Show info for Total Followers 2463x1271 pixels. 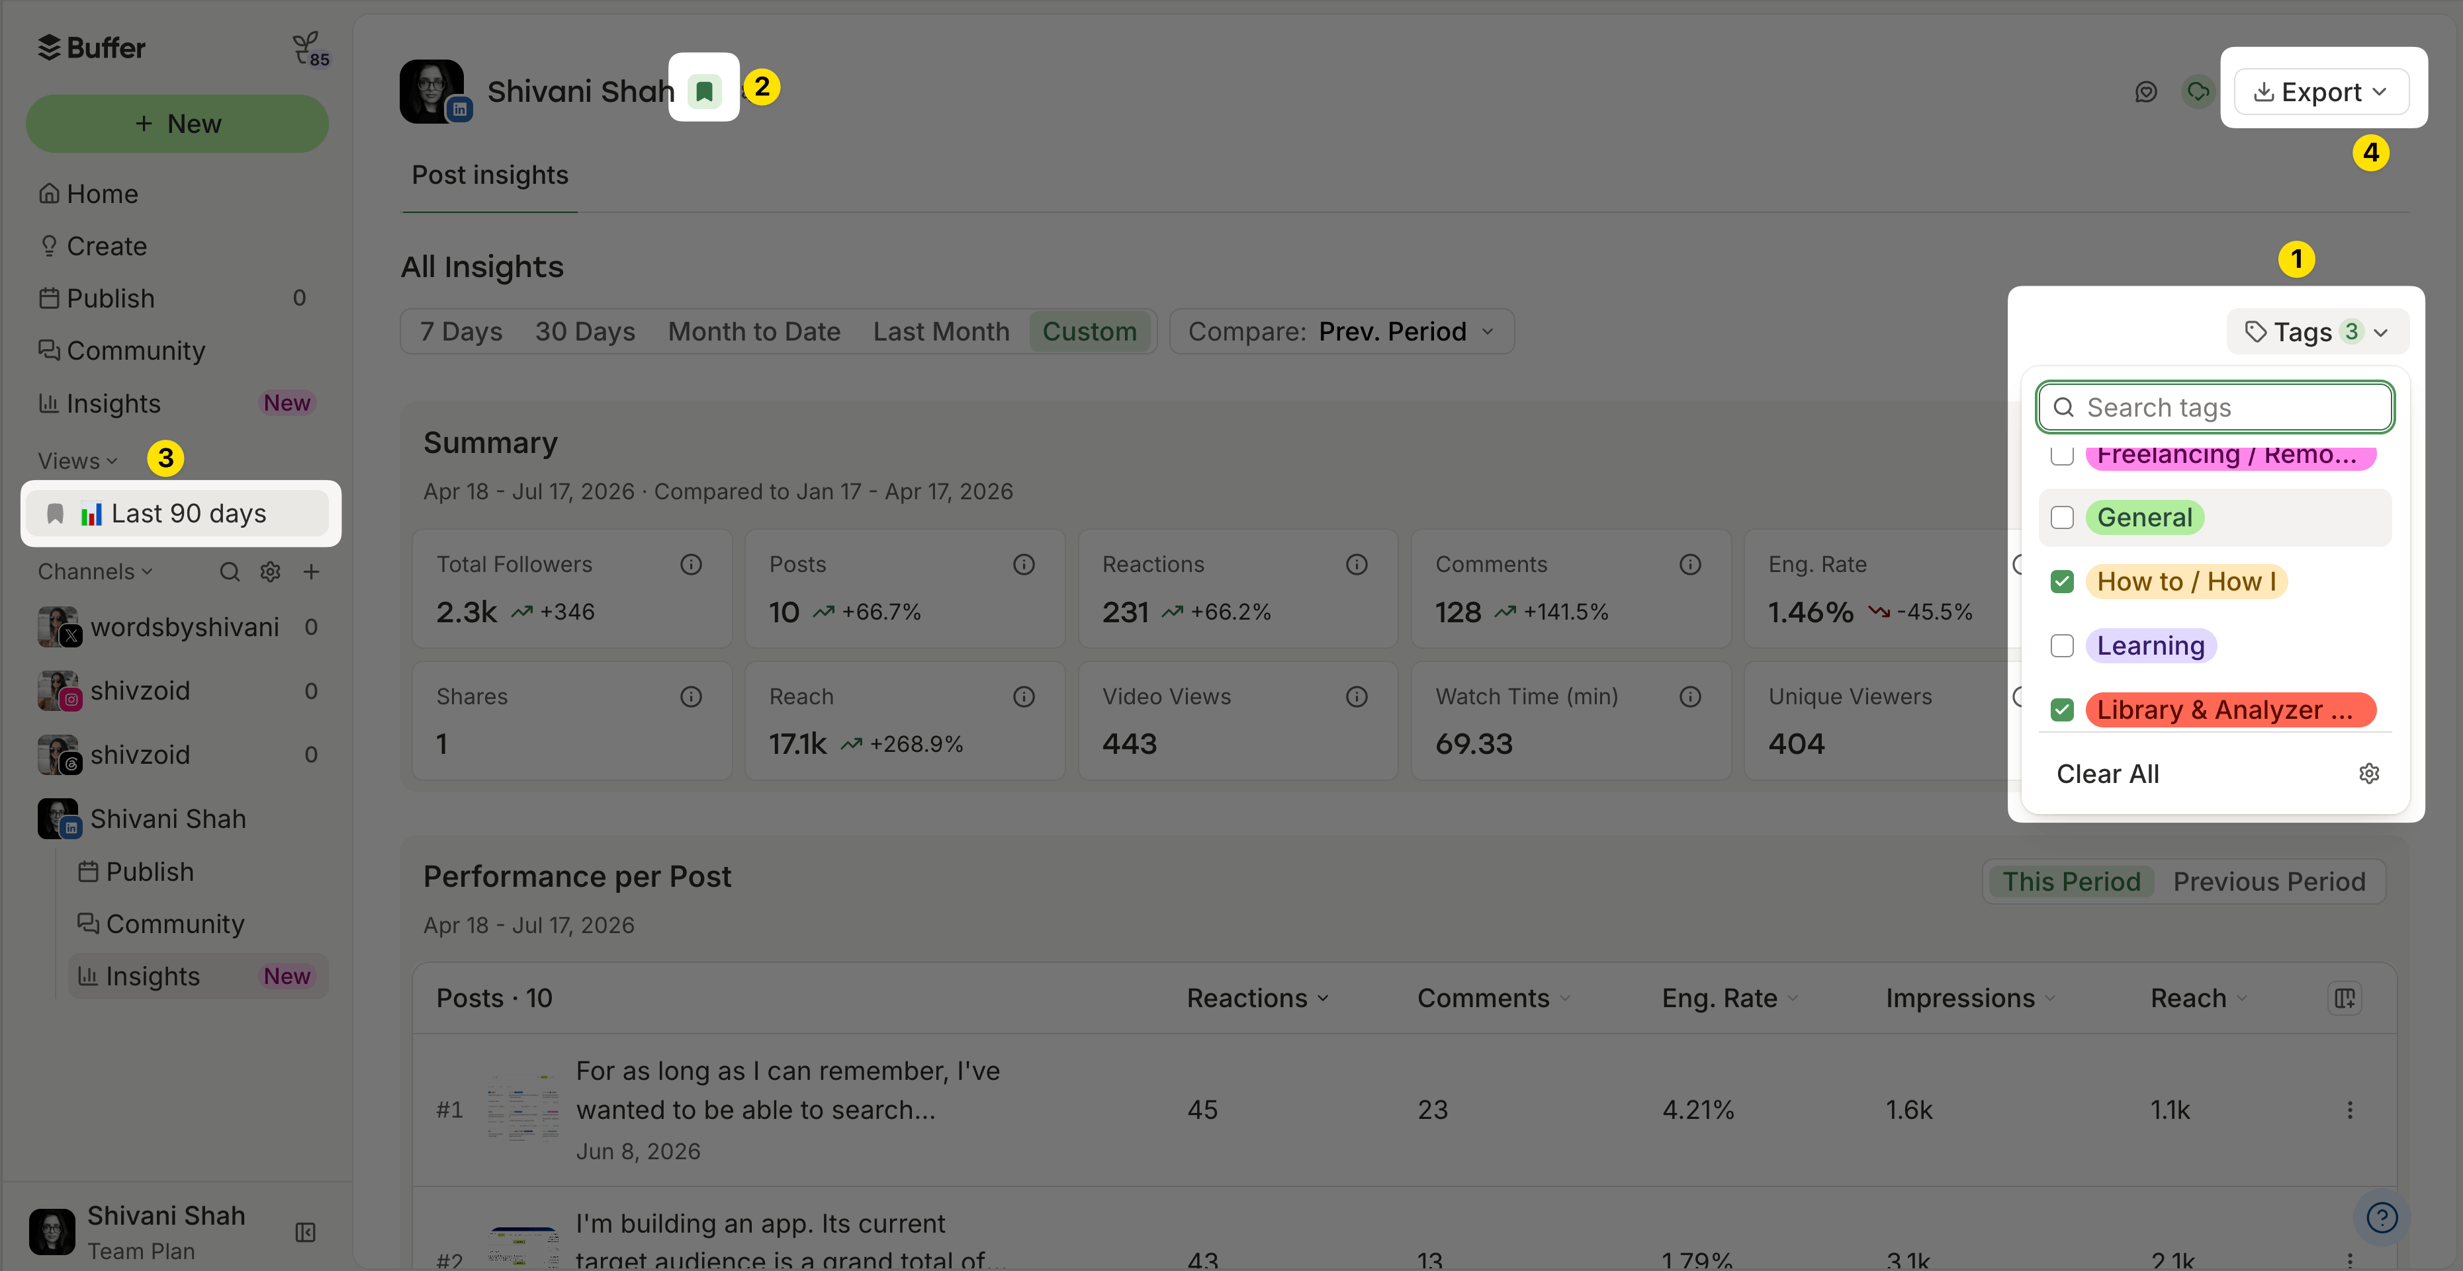coord(690,565)
